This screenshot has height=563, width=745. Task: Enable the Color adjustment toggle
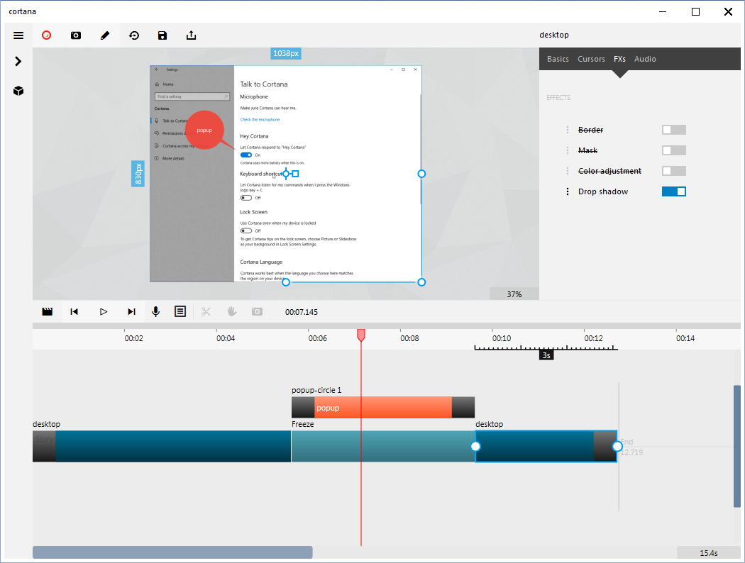point(674,171)
